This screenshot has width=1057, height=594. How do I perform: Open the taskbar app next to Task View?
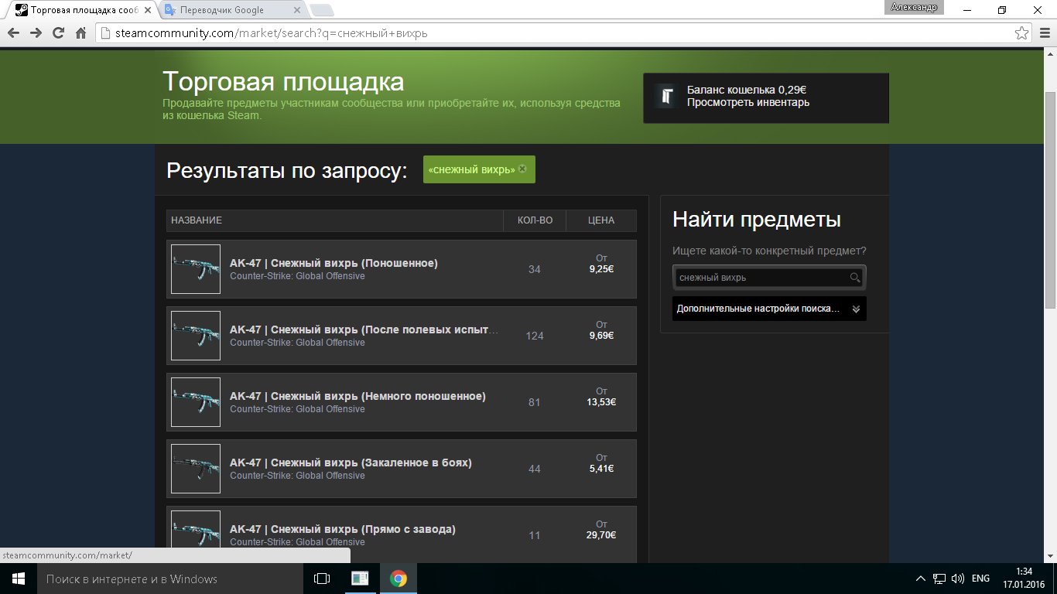360,579
